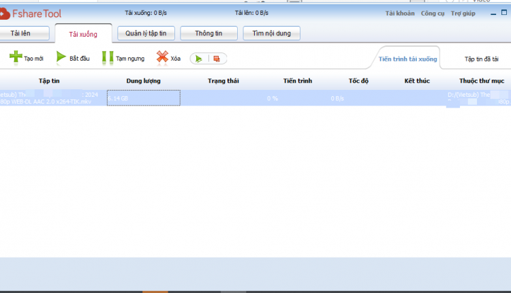Sort by the Tập tin column header
The image size is (511, 293).
49,81
